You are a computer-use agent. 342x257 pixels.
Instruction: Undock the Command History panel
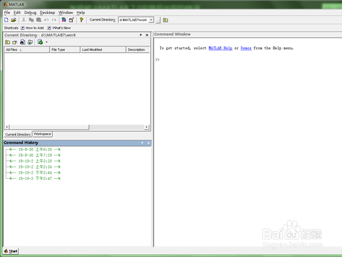[142, 143]
